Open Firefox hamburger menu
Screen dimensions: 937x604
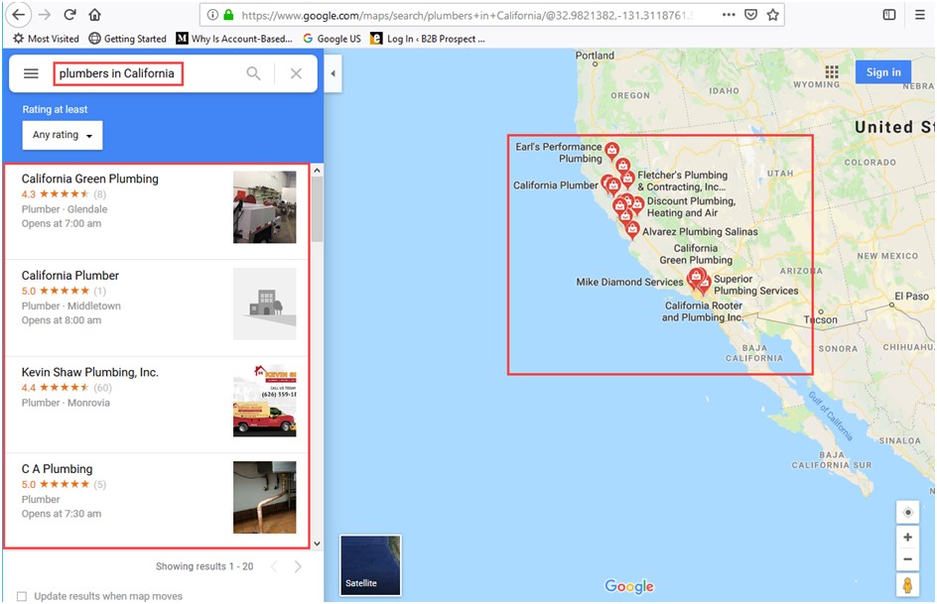click(920, 15)
